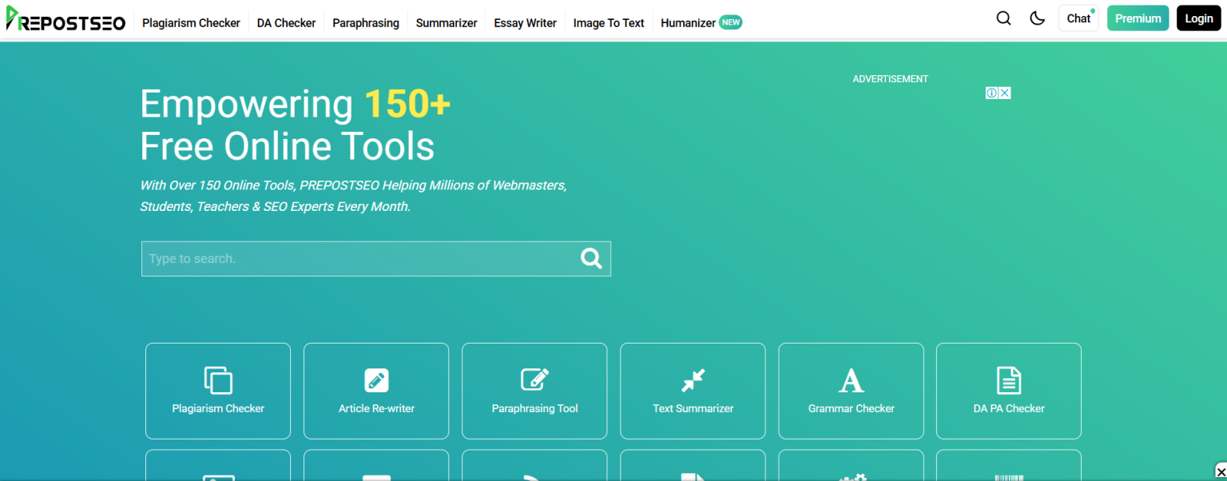The image size is (1227, 481).
Task: Open the Chat panel
Action: pyautogui.click(x=1078, y=18)
